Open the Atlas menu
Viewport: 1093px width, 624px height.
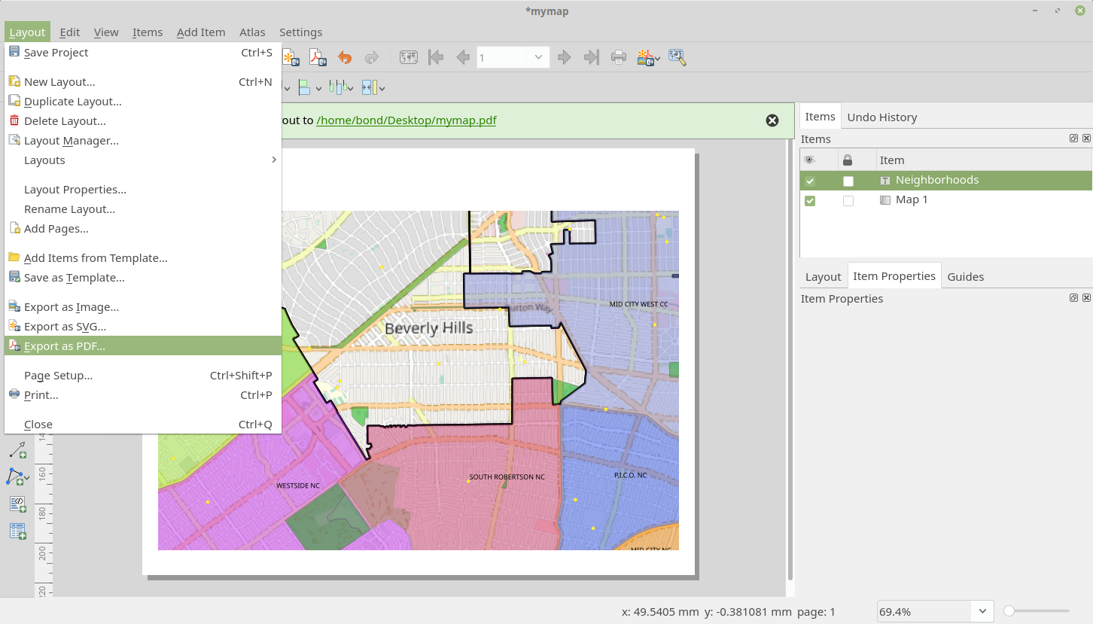pyautogui.click(x=252, y=32)
